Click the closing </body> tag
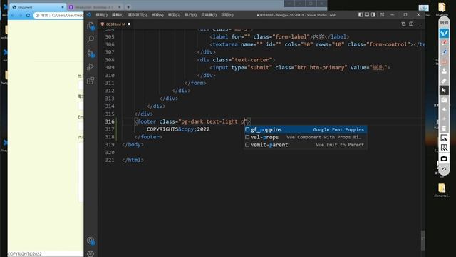 (133, 144)
